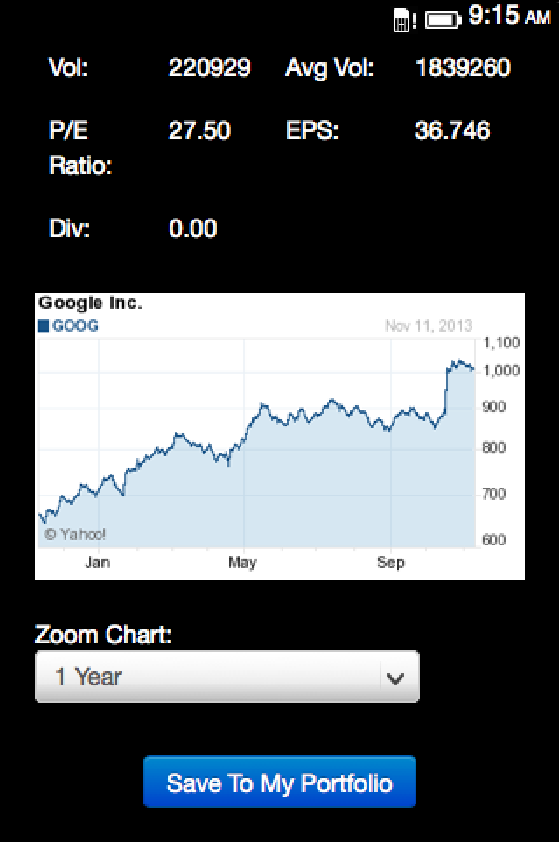The height and width of the screenshot is (842, 559).
Task: Click the P/E Ratio value 27.50
Action: point(199,131)
